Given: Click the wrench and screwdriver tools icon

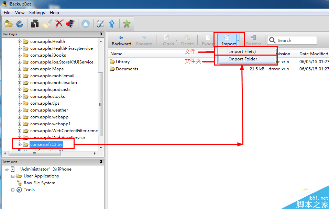Looking at the screenshot, I should 101,24.
